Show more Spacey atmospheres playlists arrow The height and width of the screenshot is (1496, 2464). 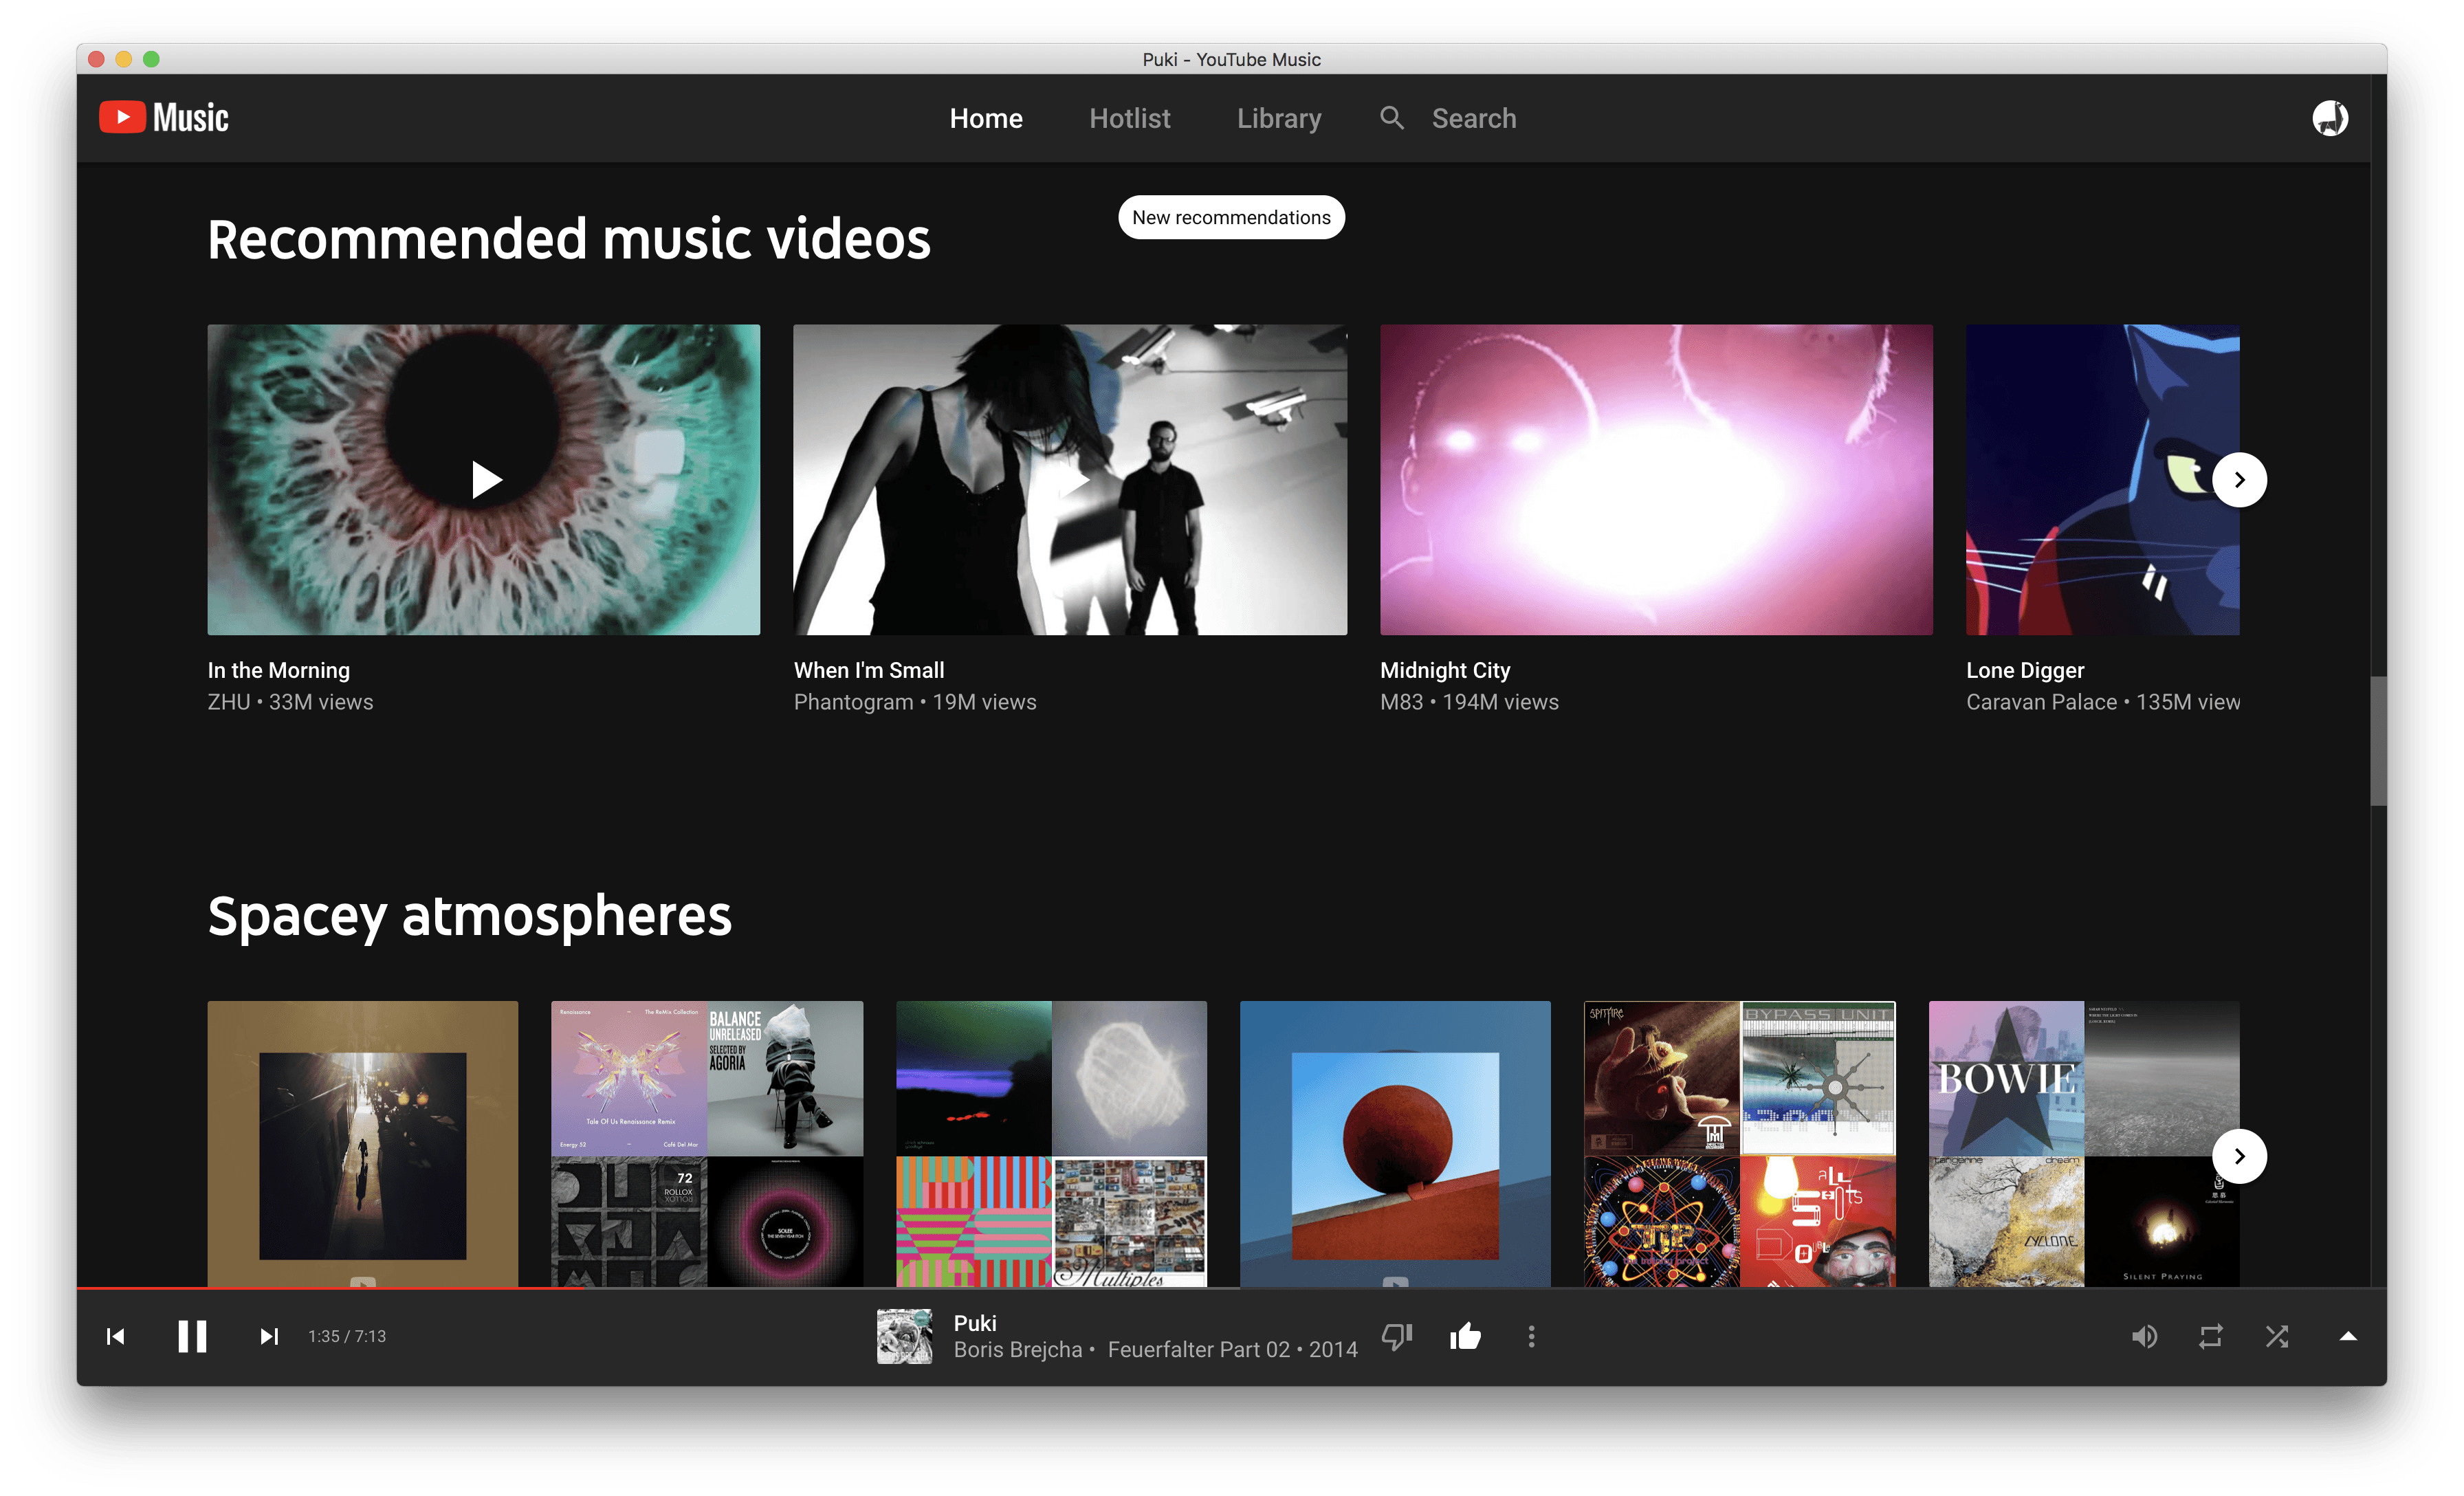2239,1156
